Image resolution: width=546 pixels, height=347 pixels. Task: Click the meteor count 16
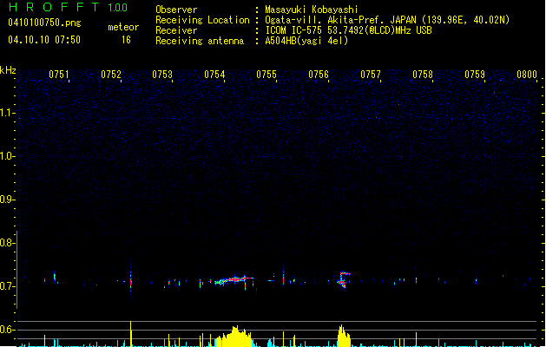pyautogui.click(x=126, y=40)
